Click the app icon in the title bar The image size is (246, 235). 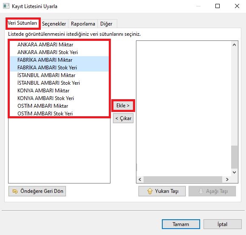(x=6, y=6)
